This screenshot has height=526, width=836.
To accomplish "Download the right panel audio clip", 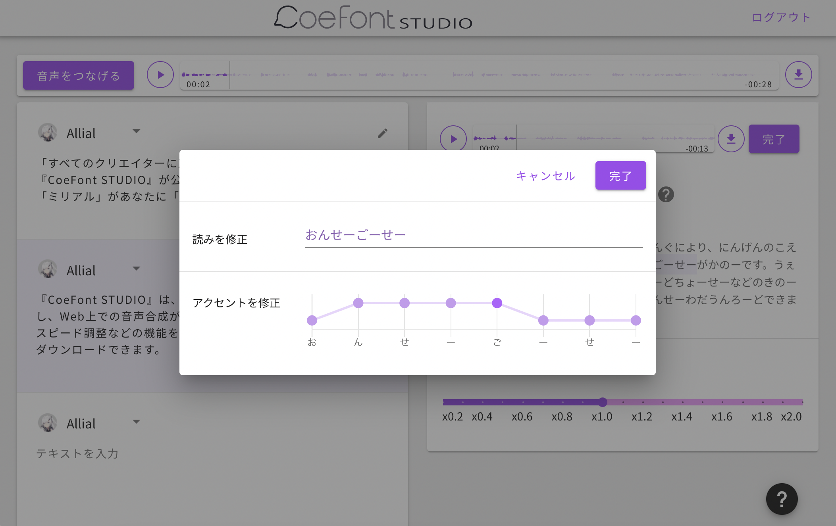I will [x=731, y=139].
